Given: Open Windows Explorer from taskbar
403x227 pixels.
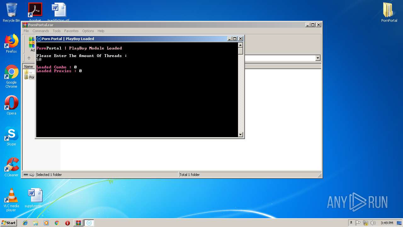Looking at the screenshot, I should tap(36, 223).
